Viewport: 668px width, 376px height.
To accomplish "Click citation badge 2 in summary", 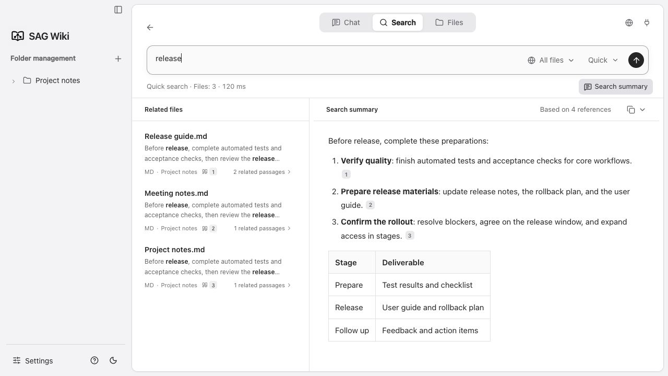I will 370,205.
